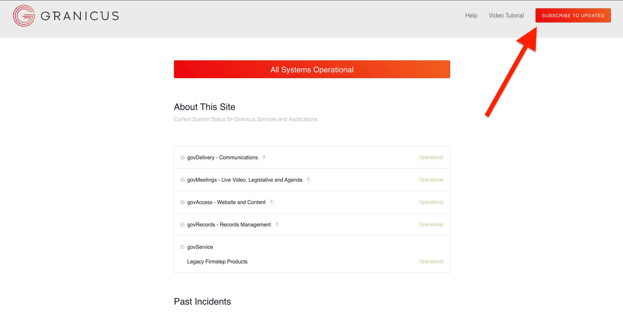Click the Past Incidents heading

pyautogui.click(x=202, y=302)
